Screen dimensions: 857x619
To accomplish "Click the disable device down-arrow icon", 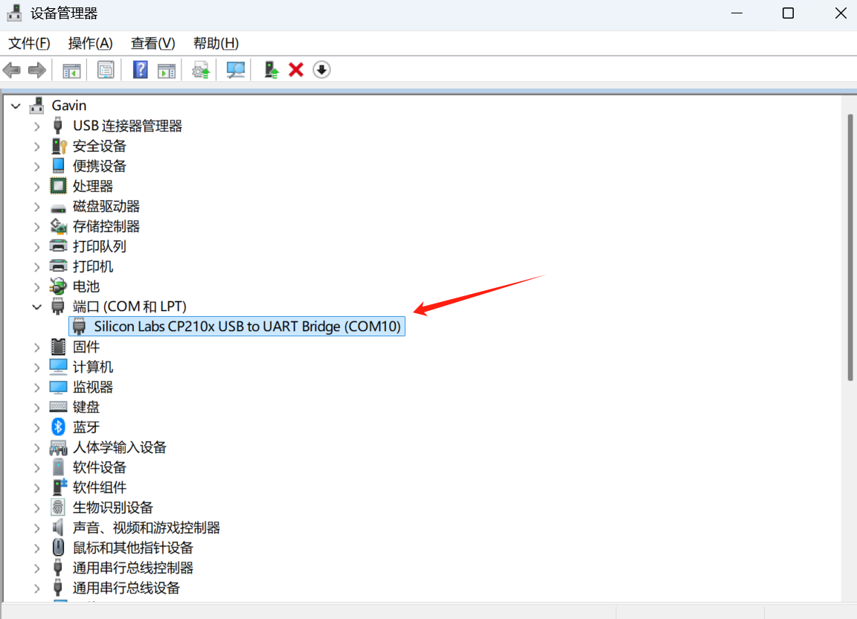I will click(x=321, y=70).
